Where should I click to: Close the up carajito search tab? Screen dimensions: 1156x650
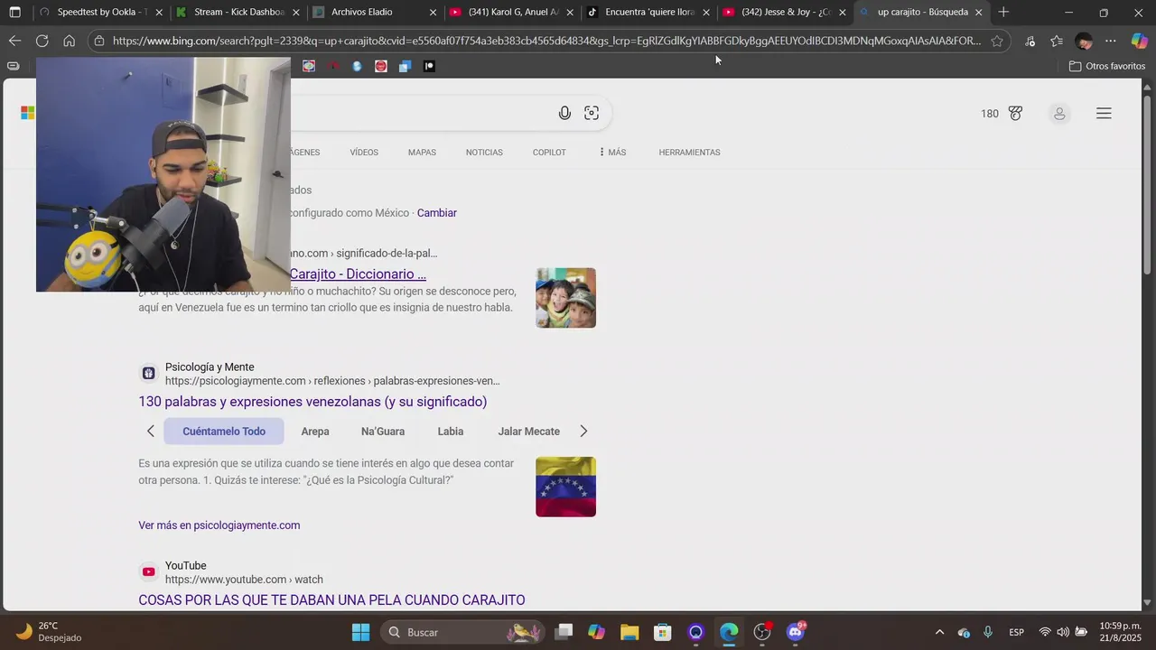coord(978,13)
